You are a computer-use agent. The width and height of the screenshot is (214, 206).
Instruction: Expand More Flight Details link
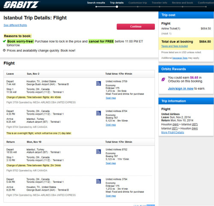(x=172, y=133)
